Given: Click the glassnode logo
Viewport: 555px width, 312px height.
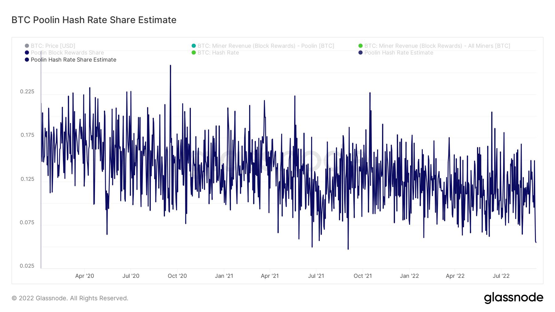Looking at the screenshot, I should [513, 298].
